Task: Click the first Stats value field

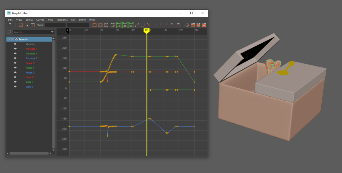Action: (x=55, y=25)
